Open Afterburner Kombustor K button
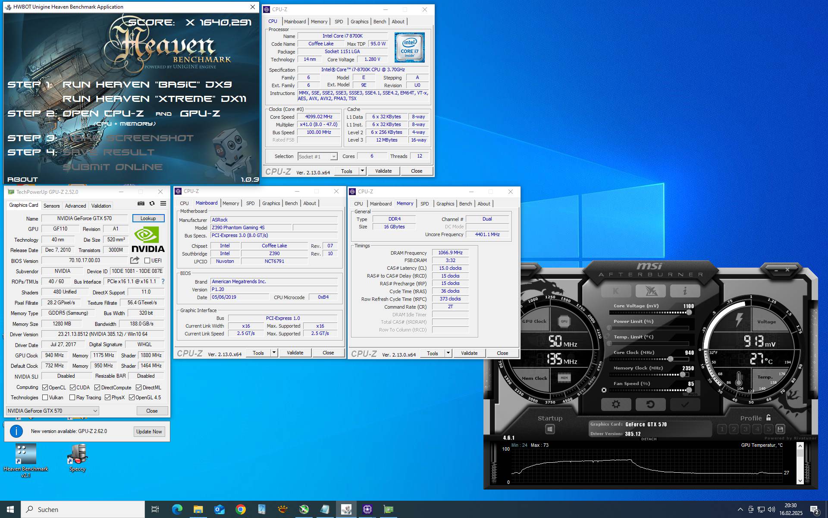Screen dimensions: 828x518 616,291
